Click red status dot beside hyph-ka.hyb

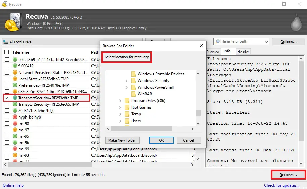(15, 117)
